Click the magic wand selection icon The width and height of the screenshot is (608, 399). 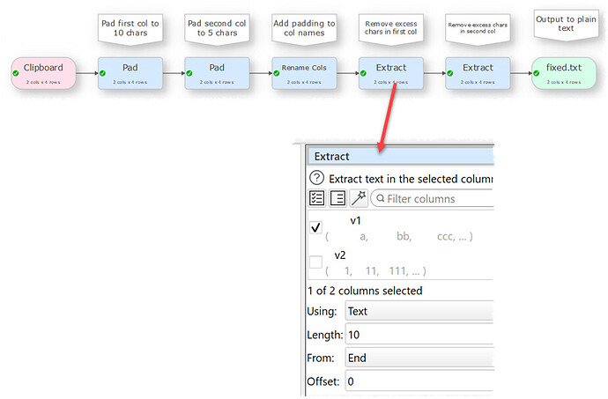359,198
